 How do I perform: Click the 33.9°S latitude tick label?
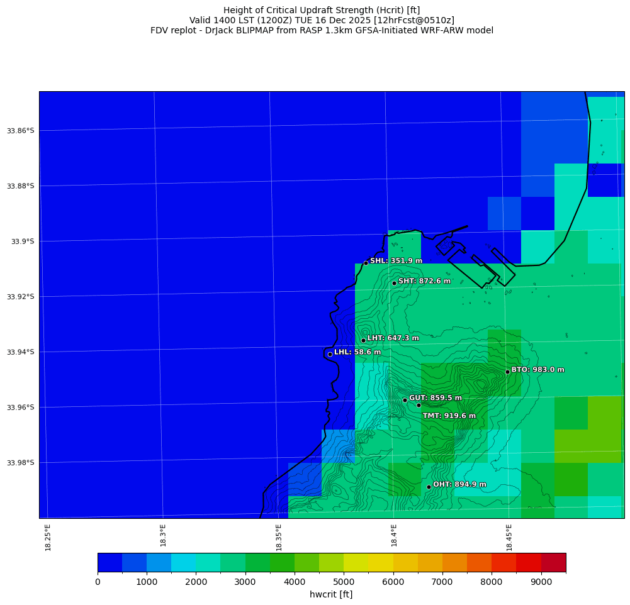(23, 241)
